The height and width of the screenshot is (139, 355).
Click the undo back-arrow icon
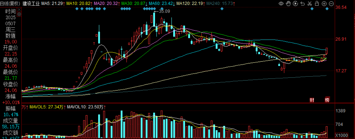click(x=303, y=4)
